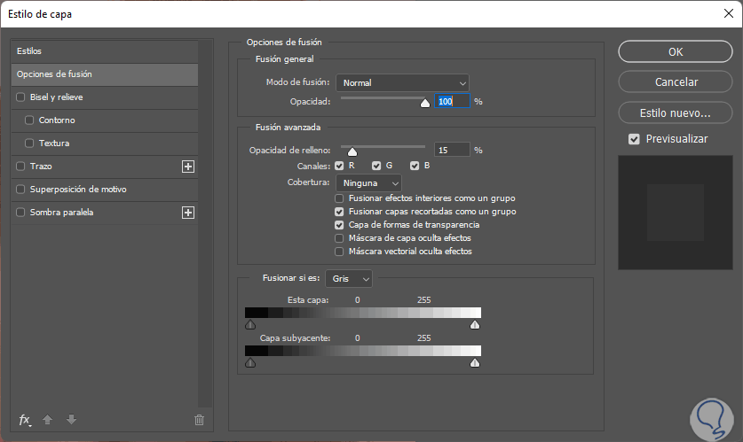Click the delete effect trash icon
The height and width of the screenshot is (442, 743).
point(199,420)
